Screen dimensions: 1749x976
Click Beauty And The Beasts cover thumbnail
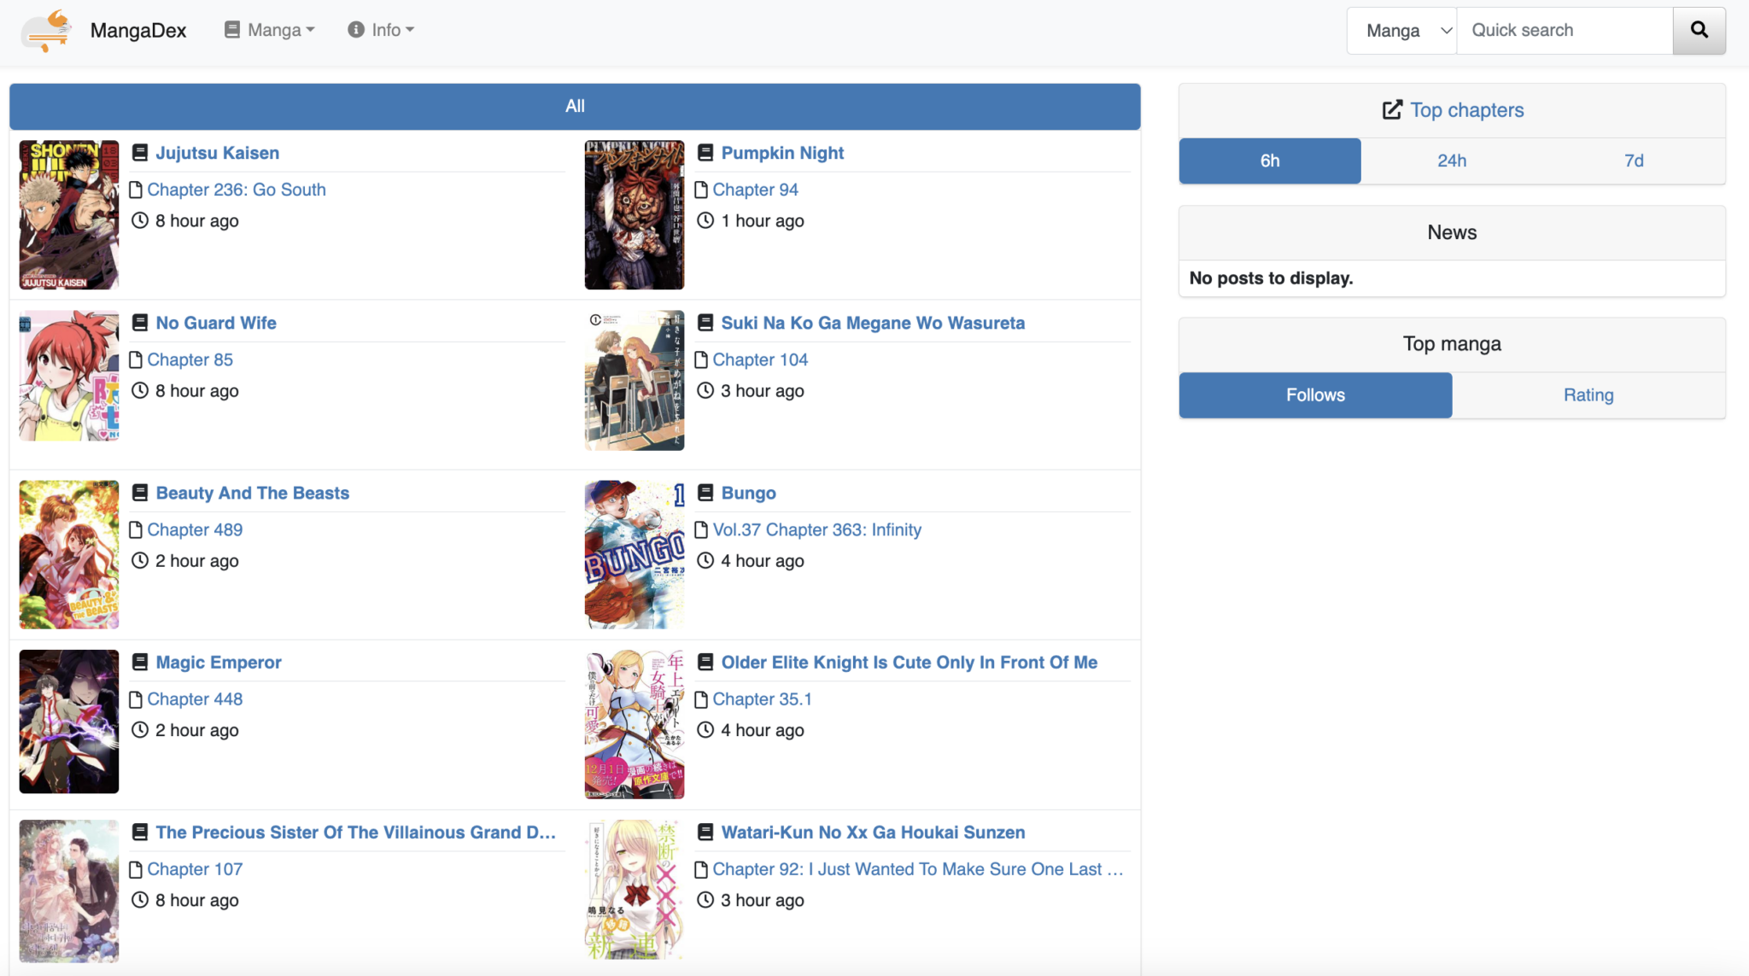point(69,554)
